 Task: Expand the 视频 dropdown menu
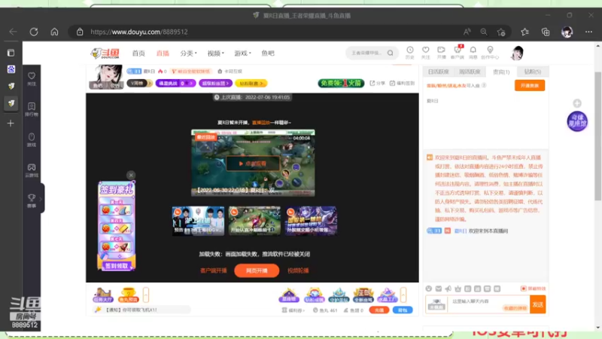[215, 53]
